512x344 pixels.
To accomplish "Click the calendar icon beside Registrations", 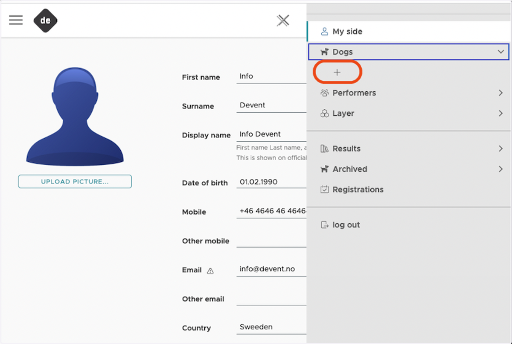I will tap(325, 189).
